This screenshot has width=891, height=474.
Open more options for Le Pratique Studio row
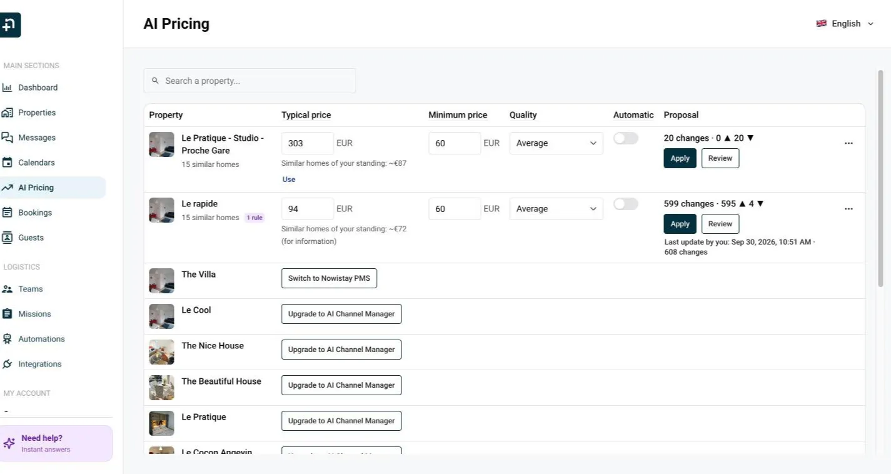(848, 143)
